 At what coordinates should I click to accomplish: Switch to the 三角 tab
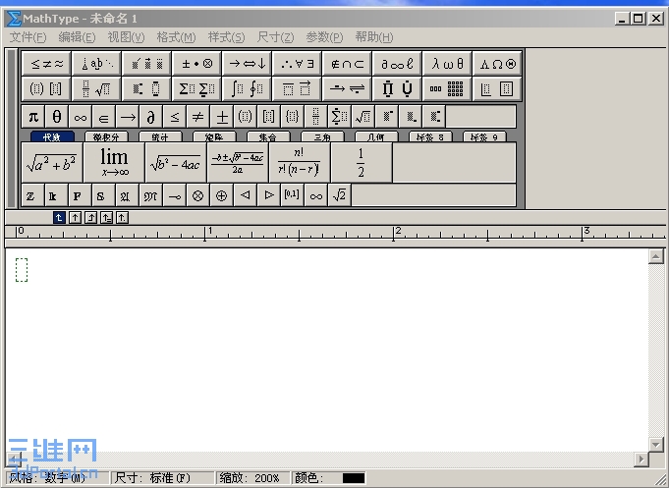(322, 136)
